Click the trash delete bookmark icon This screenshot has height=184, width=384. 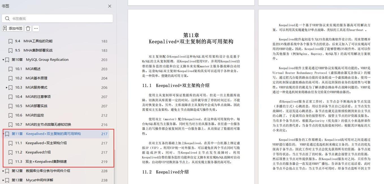(x=28, y=28)
